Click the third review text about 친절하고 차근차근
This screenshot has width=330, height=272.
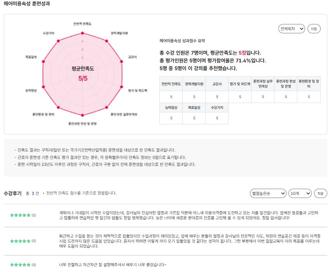(113, 265)
